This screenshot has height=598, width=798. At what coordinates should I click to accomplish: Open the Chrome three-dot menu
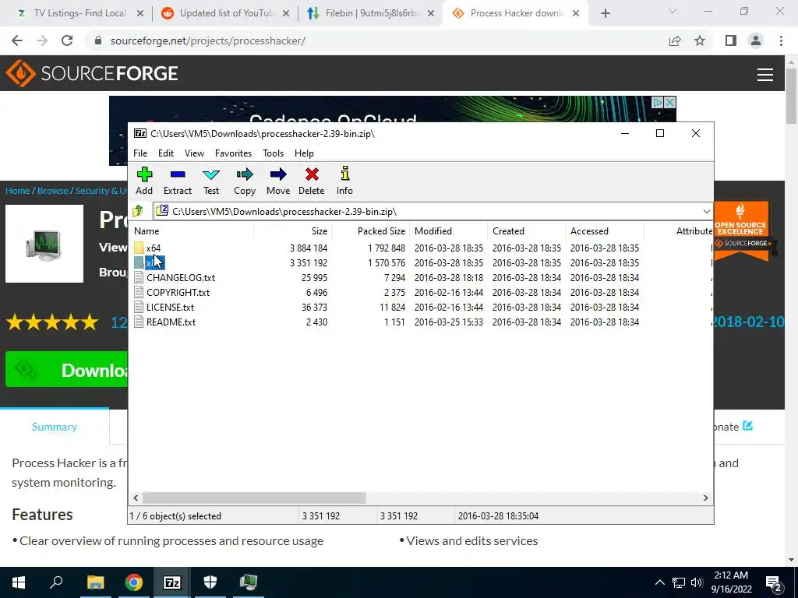pyautogui.click(x=781, y=40)
